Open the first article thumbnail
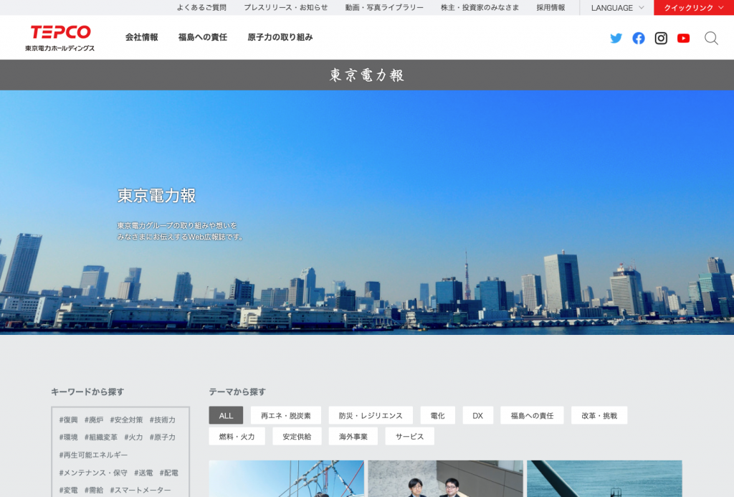The width and height of the screenshot is (734, 497). tap(286, 478)
